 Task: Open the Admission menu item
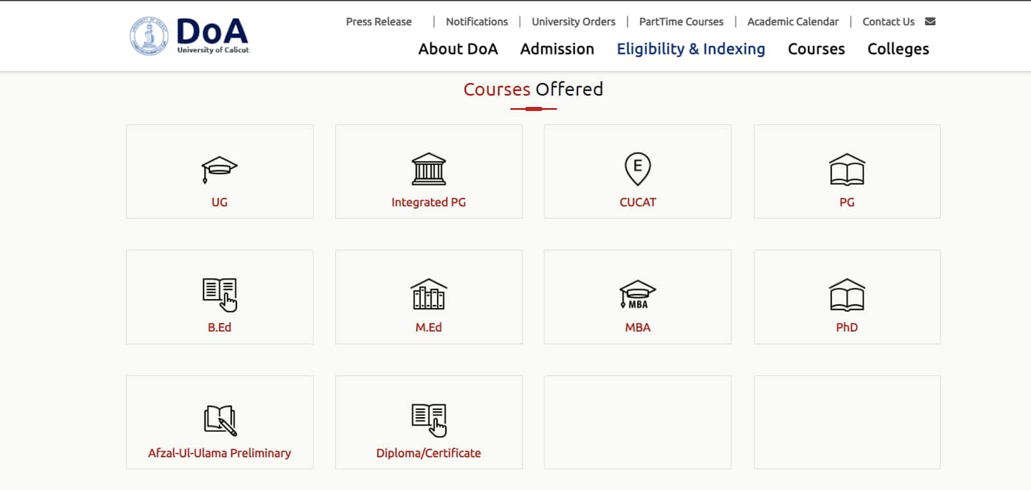(x=557, y=49)
